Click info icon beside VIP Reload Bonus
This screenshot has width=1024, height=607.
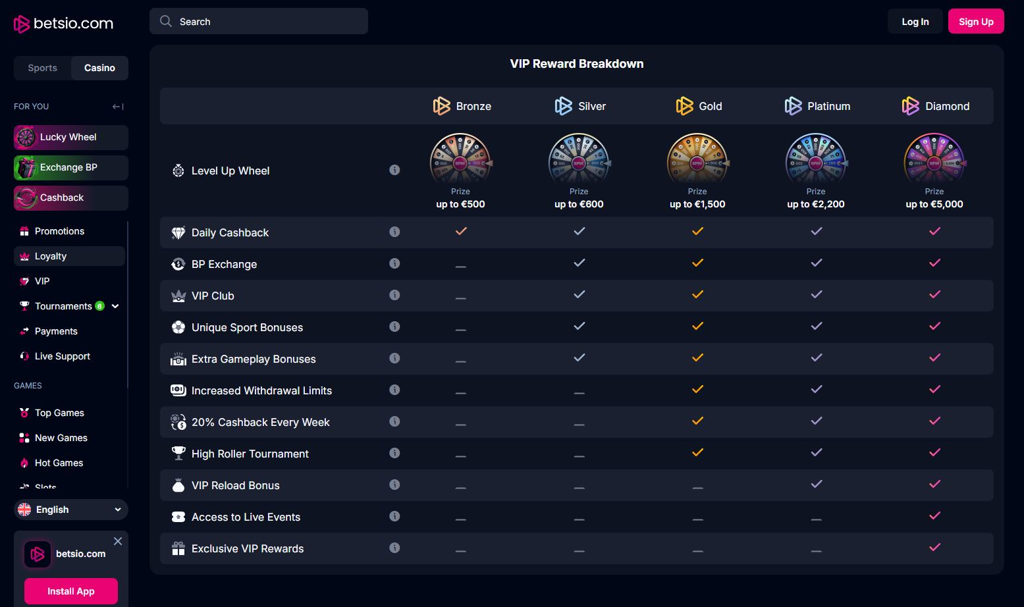(x=394, y=485)
